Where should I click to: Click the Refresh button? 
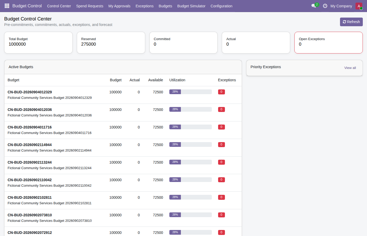coord(351,22)
